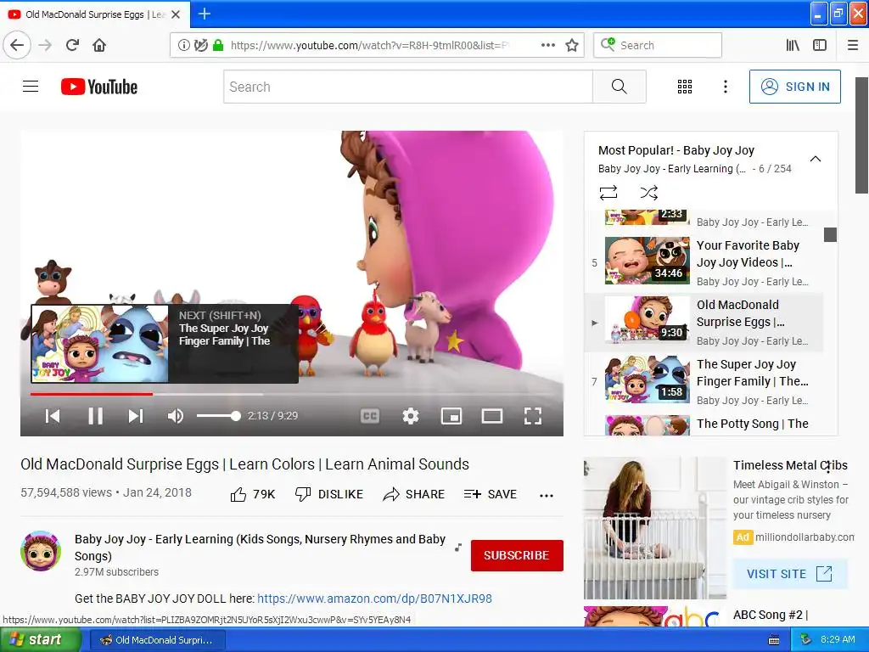Screen dimensions: 869x652
Task: Open Timeless Metal Cribs ad image
Action: [x=655, y=528]
